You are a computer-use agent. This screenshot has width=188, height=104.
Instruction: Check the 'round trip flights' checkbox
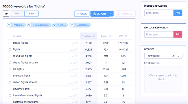(10, 56)
